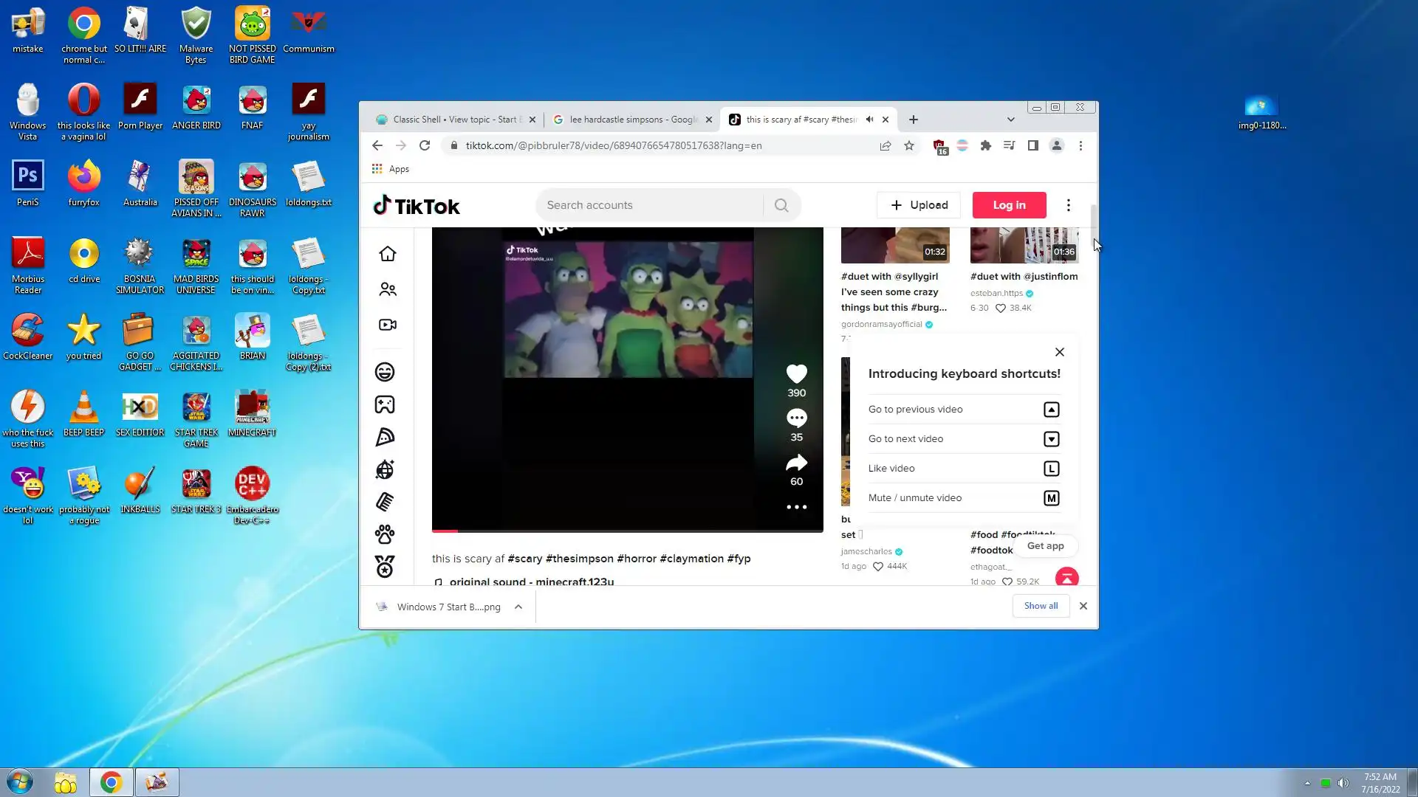Click the red Log in button

(x=1009, y=205)
